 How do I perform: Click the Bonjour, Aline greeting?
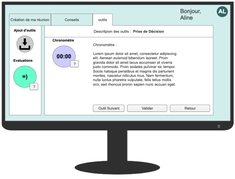pyautogui.click(x=190, y=14)
